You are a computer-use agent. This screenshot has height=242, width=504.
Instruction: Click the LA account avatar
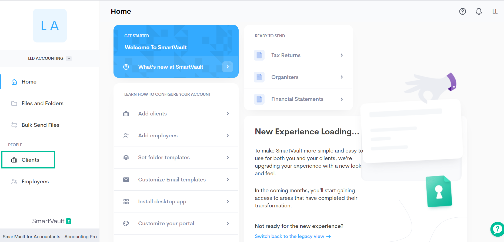pyautogui.click(x=50, y=25)
